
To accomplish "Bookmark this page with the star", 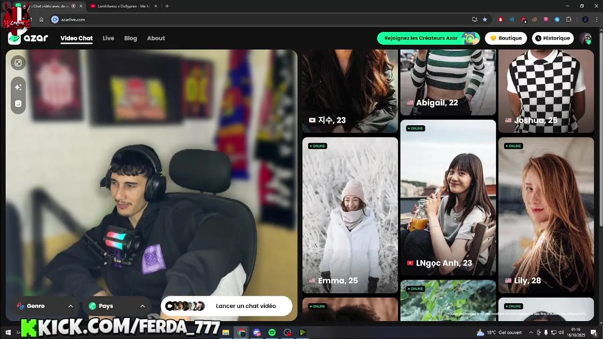I will click(x=485, y=20).
